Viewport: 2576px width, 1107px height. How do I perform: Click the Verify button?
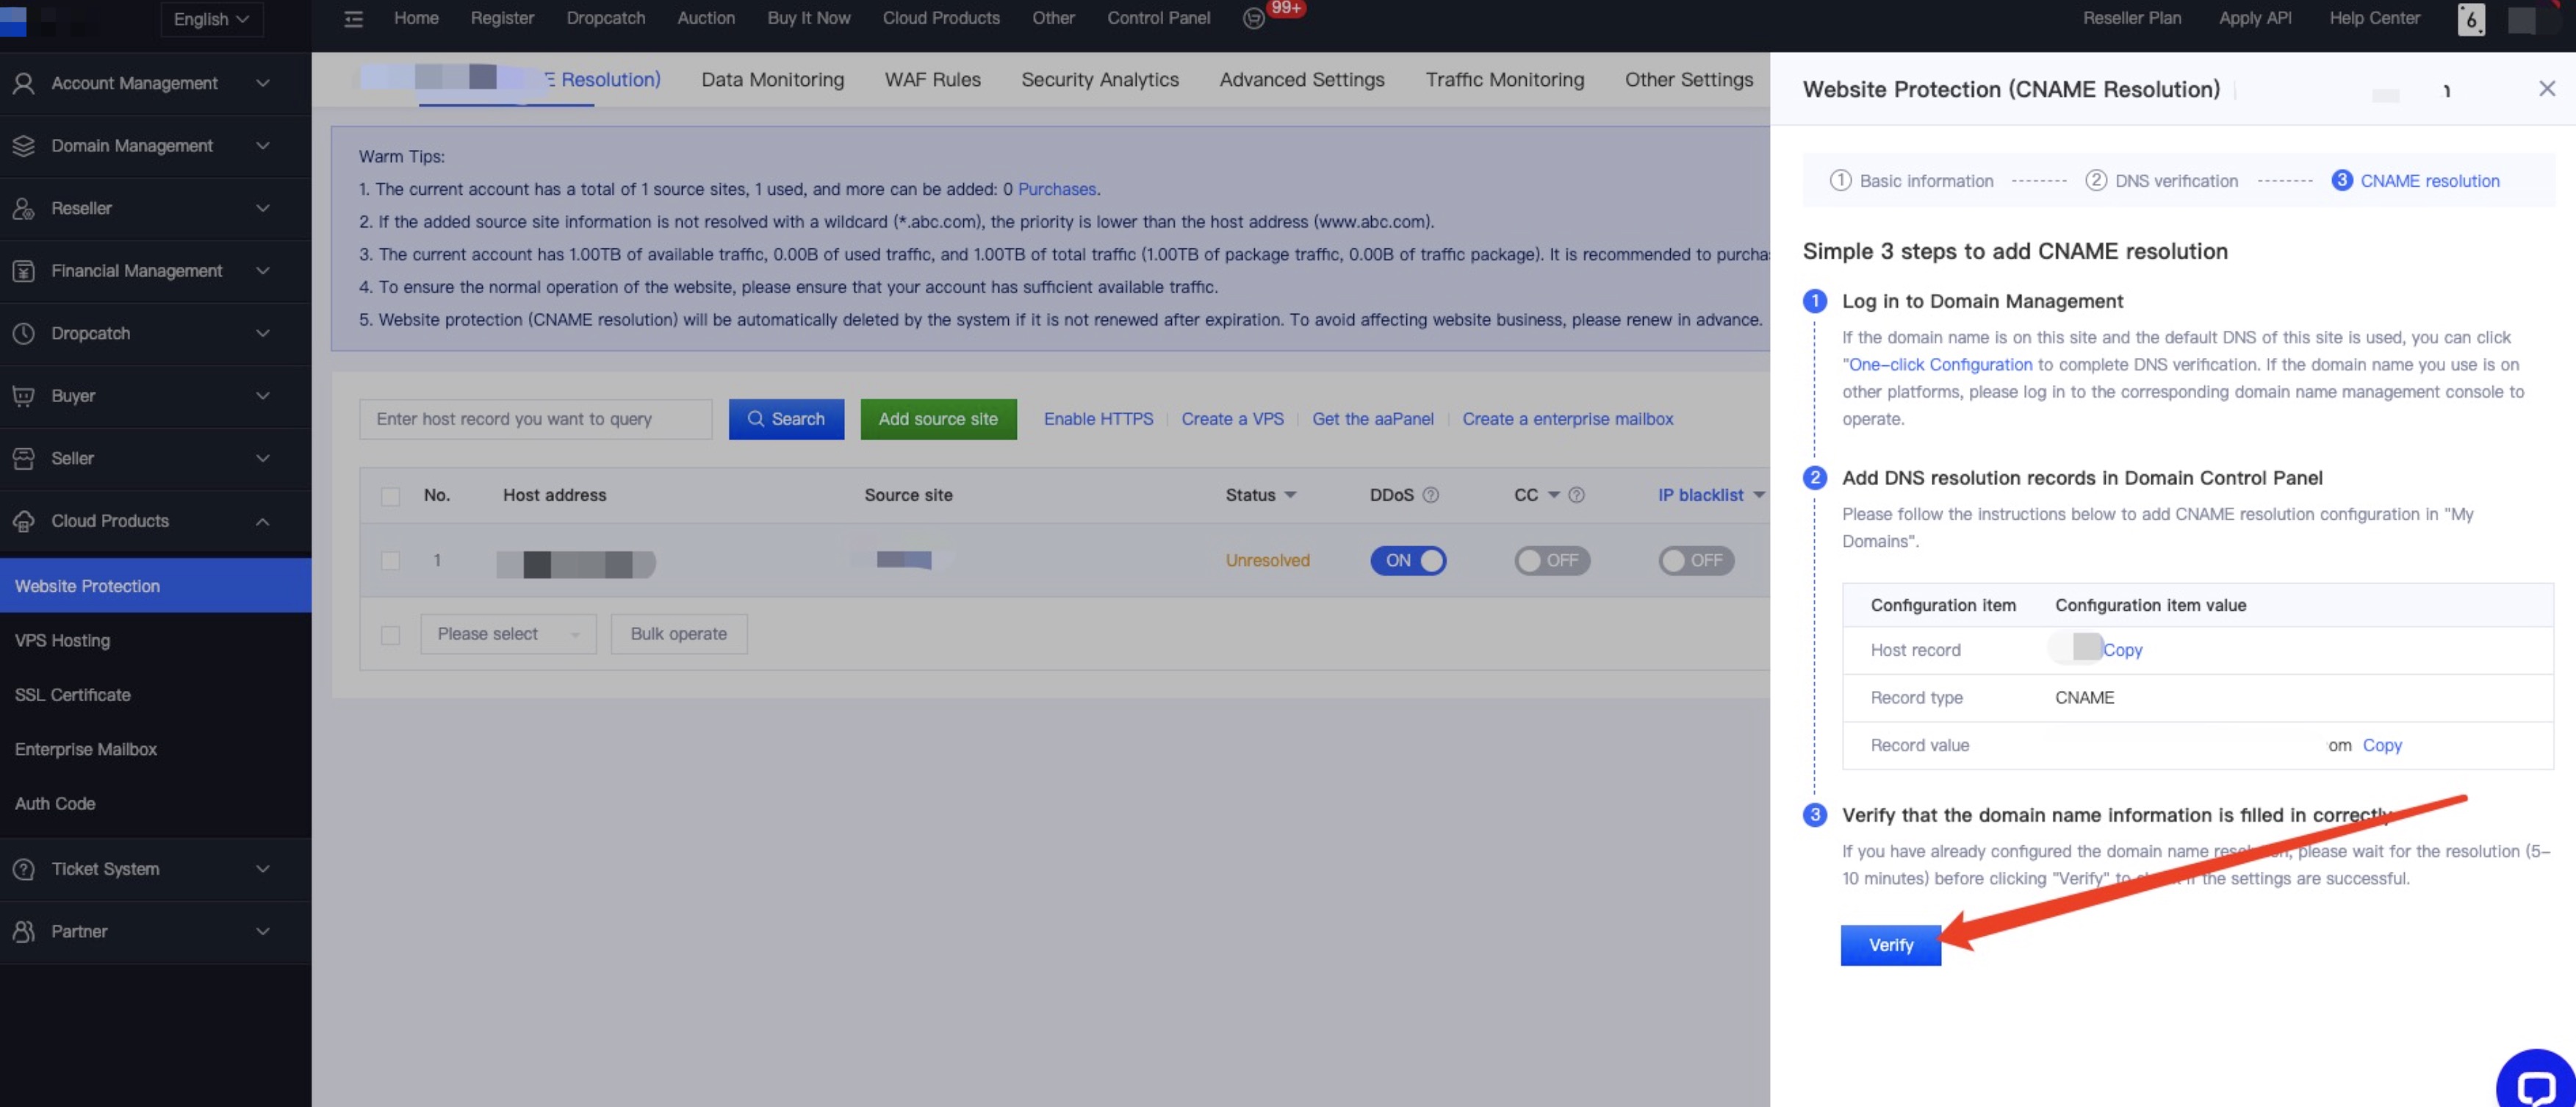[1891, 945]
